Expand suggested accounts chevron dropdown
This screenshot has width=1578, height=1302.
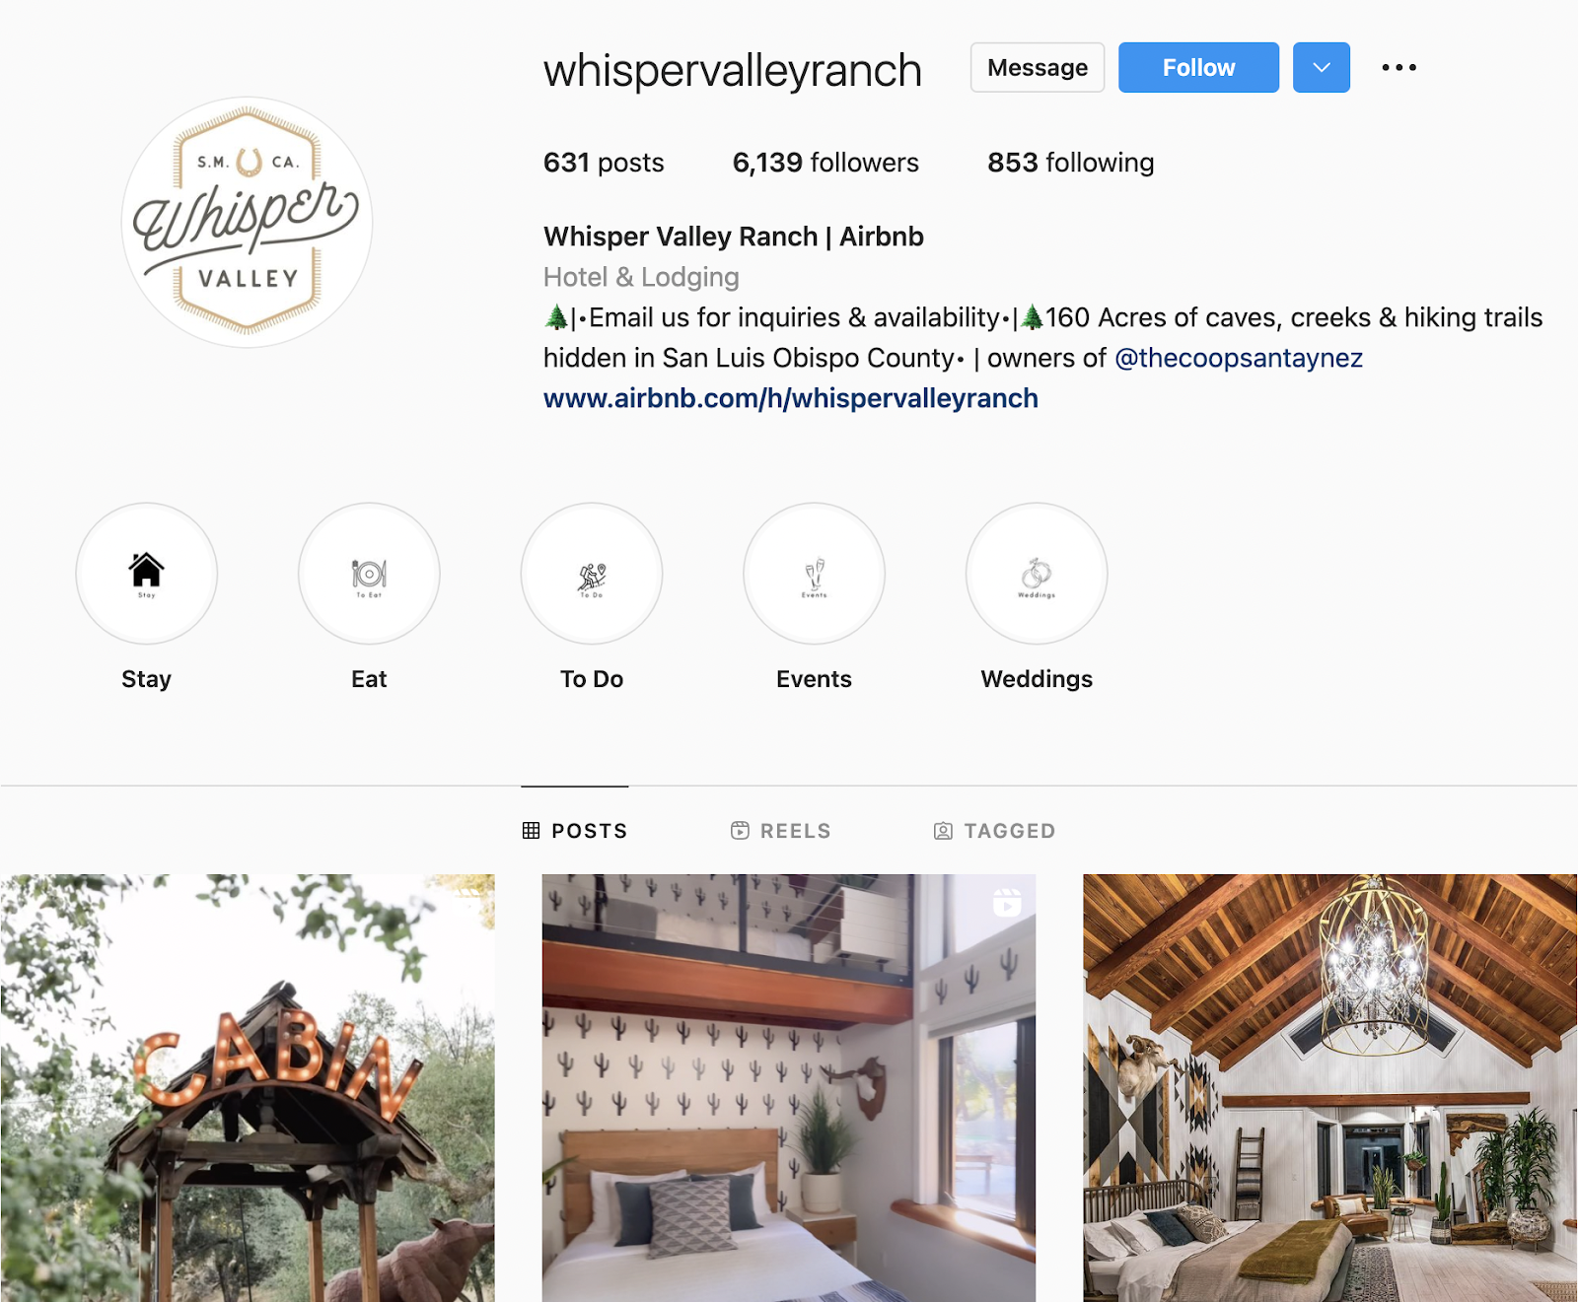coord(1322,67)
